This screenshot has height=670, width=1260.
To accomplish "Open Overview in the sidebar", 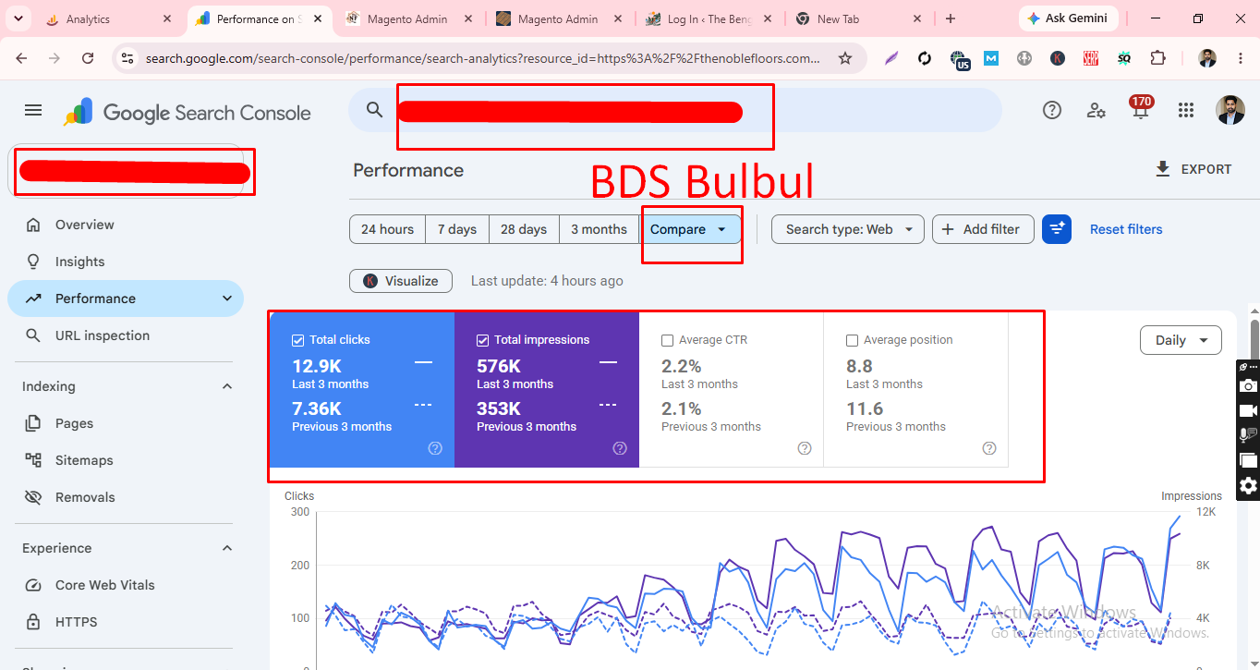I will point(126,225).
